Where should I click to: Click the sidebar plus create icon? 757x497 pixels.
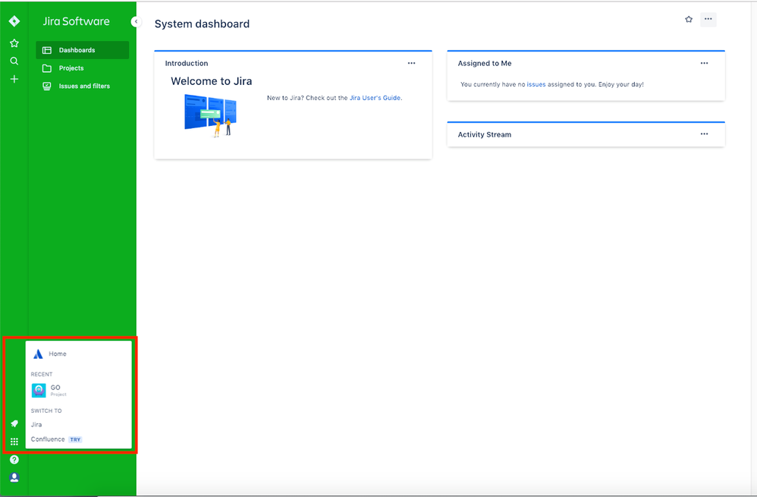[x=14, y=79]
